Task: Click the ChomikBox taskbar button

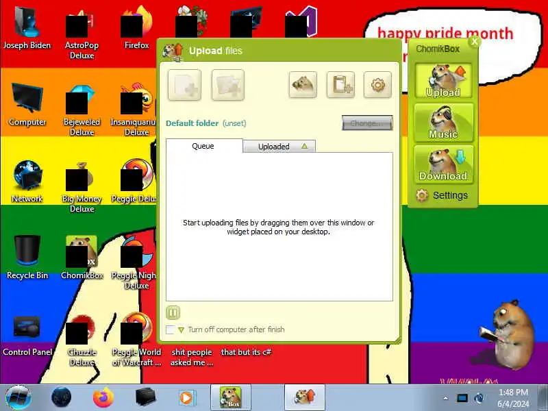Action: (231, 398)
